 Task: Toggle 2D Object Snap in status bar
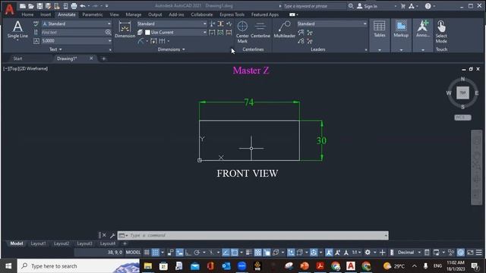[x=235, y=253]
